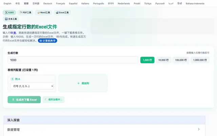Select the 10,000 行 preset
Viewport: 217px width, 136px height.
tap(163, 60)
